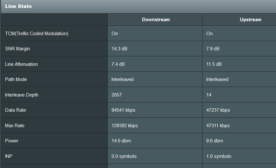Click the Interleave Depth row label
276x168 pixels.
point(22,95)
